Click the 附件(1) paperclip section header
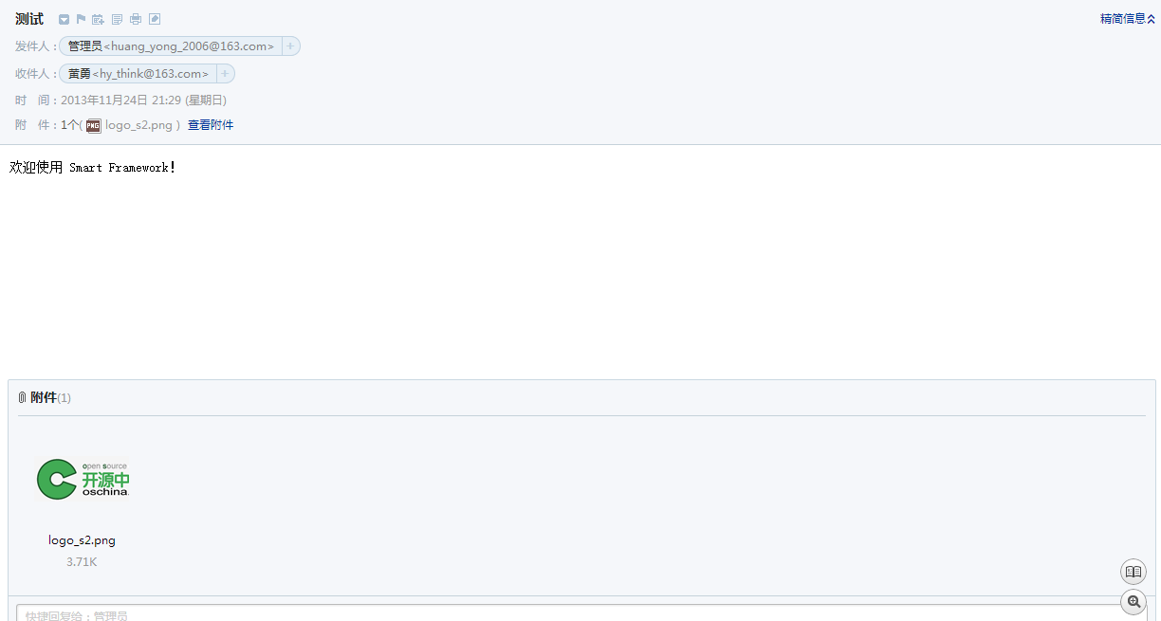Screen dimensions: 1161x621 (x=45, y=397)
